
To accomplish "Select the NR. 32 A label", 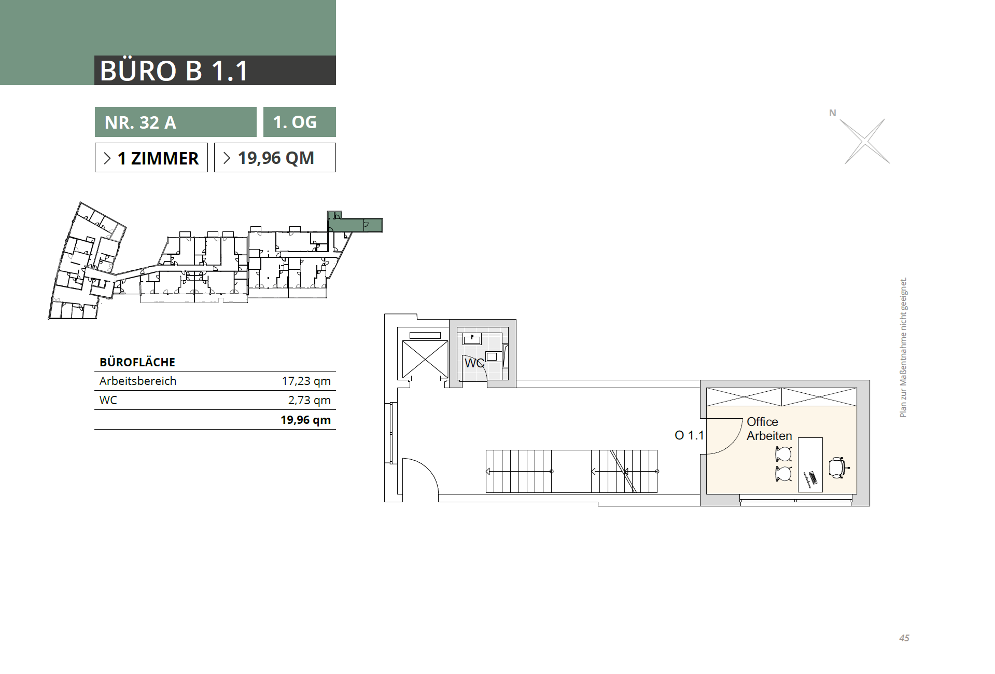I will [141, 122].
